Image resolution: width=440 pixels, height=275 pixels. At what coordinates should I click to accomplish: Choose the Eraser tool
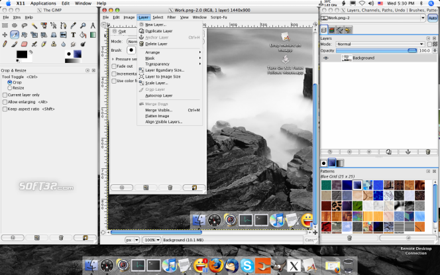point(25,42)
